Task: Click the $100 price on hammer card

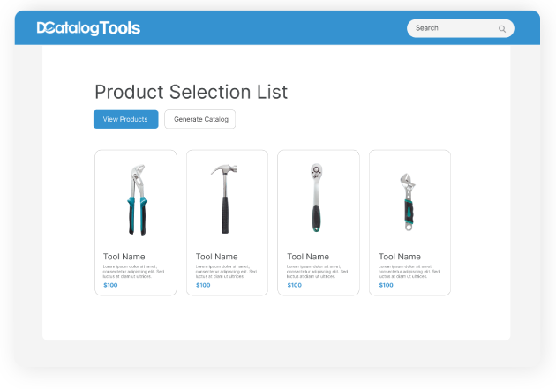Action: (x=203, y=285)
